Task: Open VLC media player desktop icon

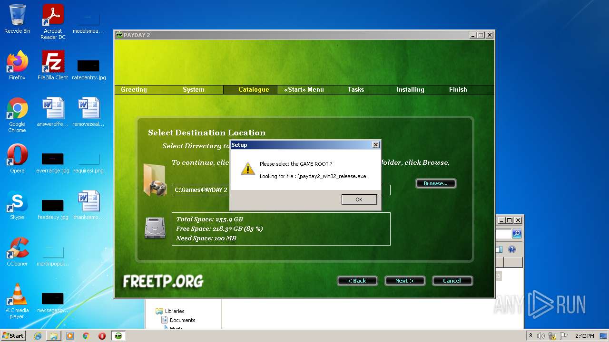Action: pyautogui.click(x=17, y=301)
